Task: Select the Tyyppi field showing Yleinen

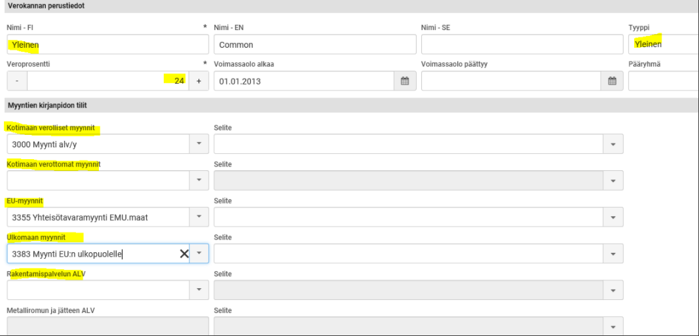Action: coord(662,45)
